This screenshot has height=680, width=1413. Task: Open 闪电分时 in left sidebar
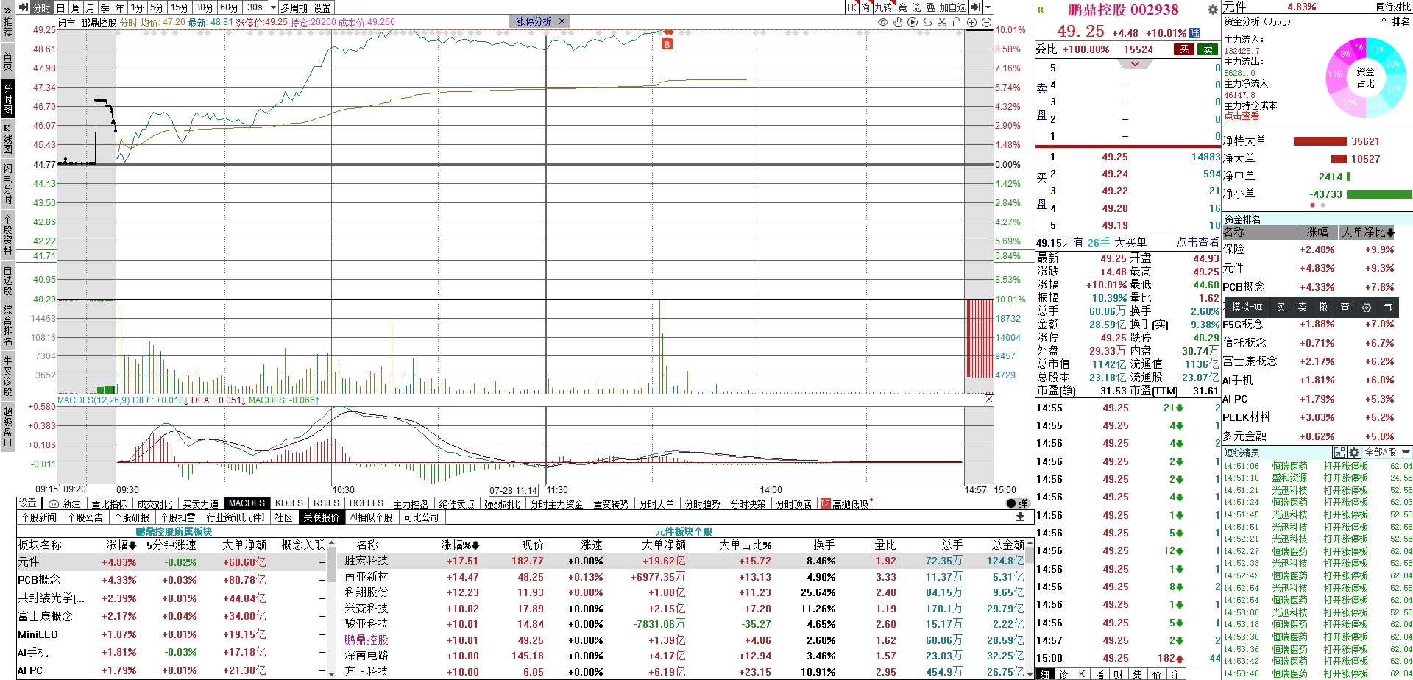[x=7, y=184]
